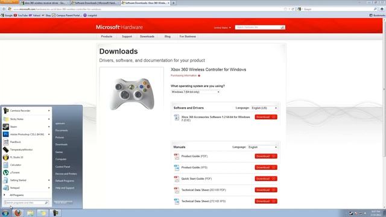Click the Start menu search magnifier
The height and width of the screenshot is (217, 386).
(x=46, y=203)
